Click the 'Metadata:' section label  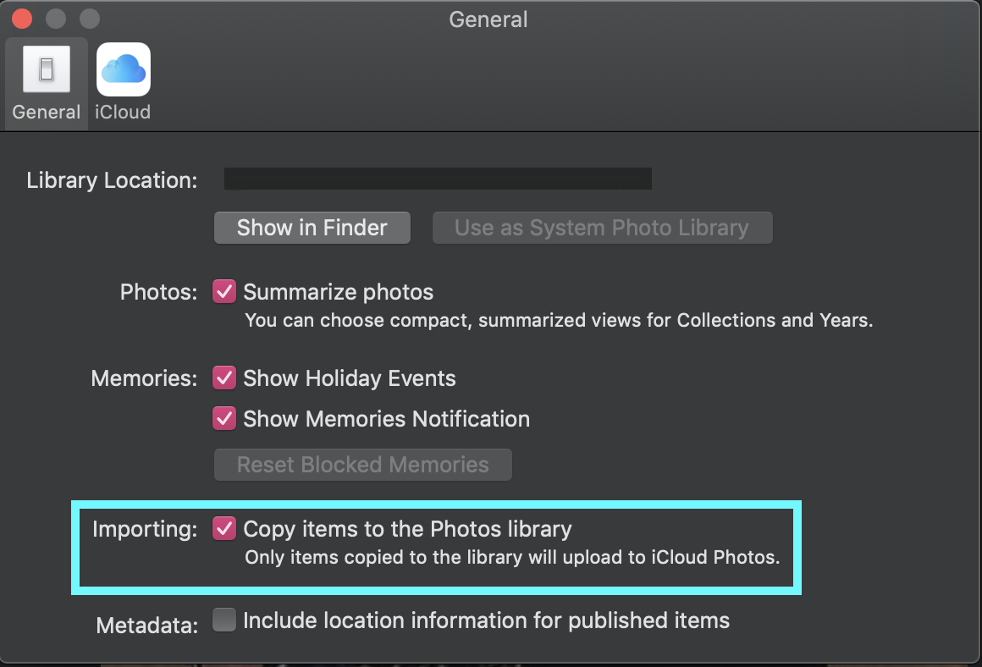147,625
